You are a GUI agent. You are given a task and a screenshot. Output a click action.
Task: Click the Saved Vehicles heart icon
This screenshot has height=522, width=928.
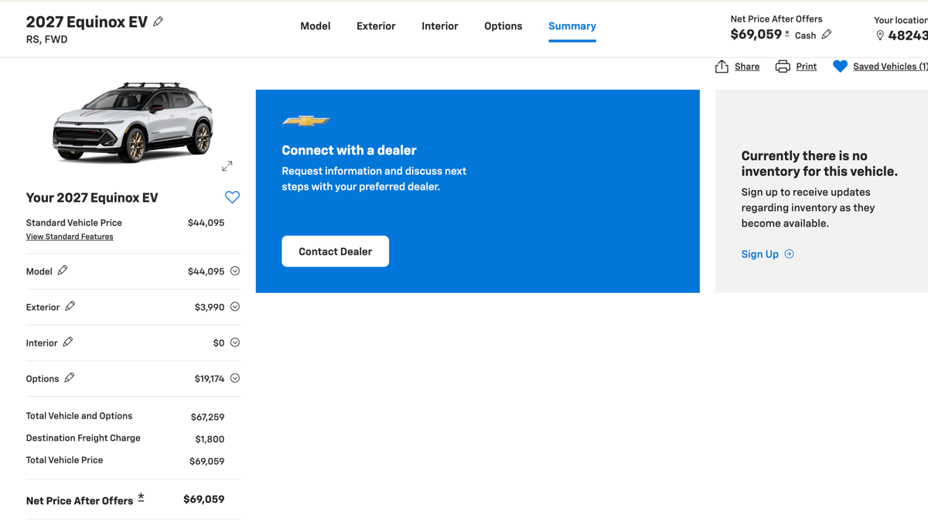[x=840, y=67]
